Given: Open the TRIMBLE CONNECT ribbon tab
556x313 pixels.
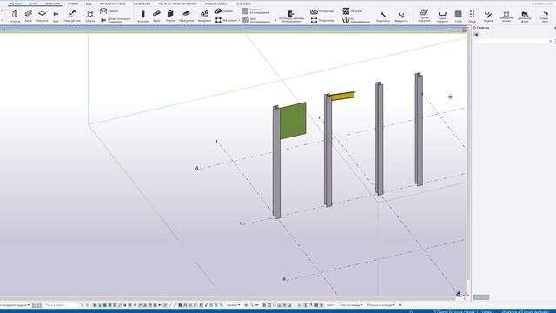Looking at the screenshot, I should tap(216, 3).
